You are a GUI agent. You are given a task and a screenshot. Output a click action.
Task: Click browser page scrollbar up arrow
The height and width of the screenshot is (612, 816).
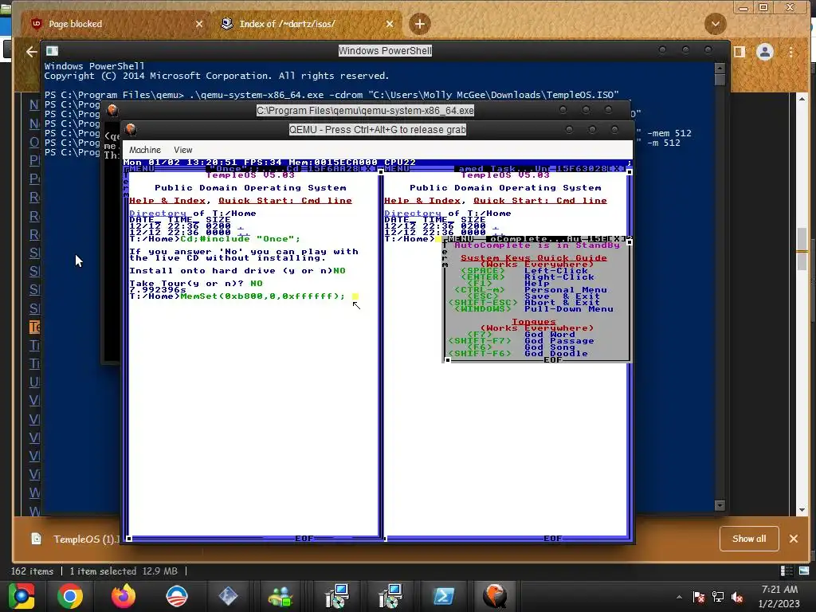pyautogui.click(x=802, y=98)
